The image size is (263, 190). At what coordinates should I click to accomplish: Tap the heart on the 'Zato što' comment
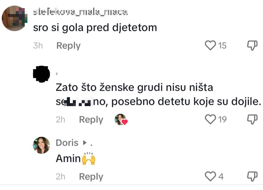(x=210, y=119)
